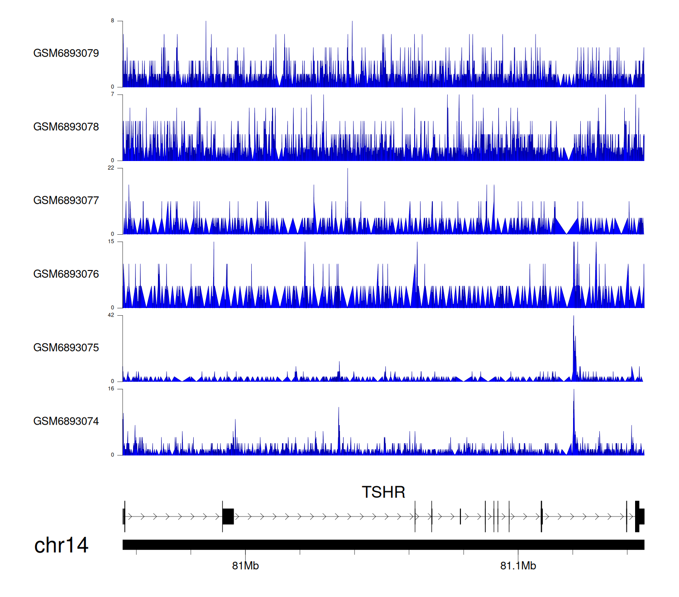Click the y-axis maximum 22 label
Screen dimensions: 679x597
coord(111,168)
